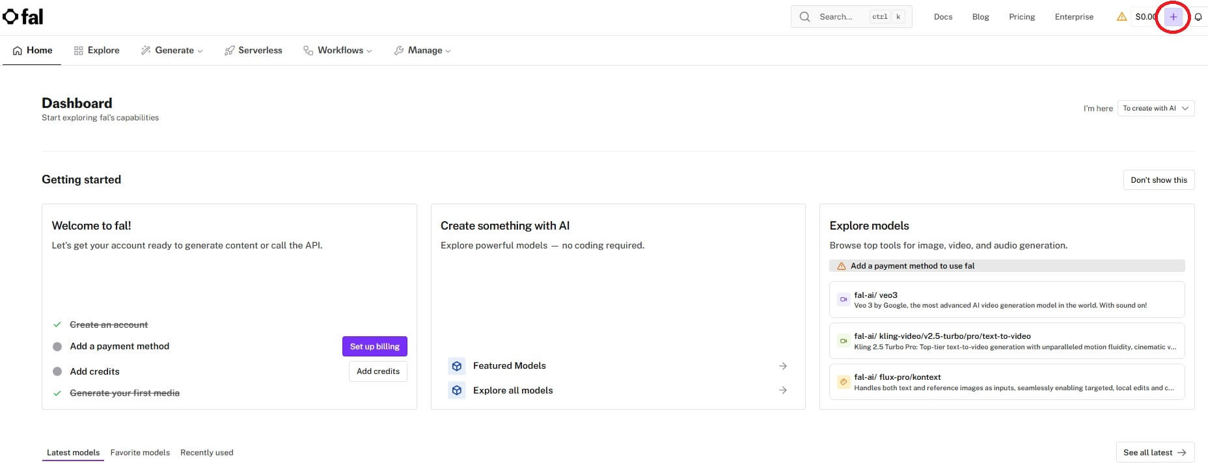Open the 'To create with AI' dropdown
The image size is (1208, 467).
coord(1155,109)
